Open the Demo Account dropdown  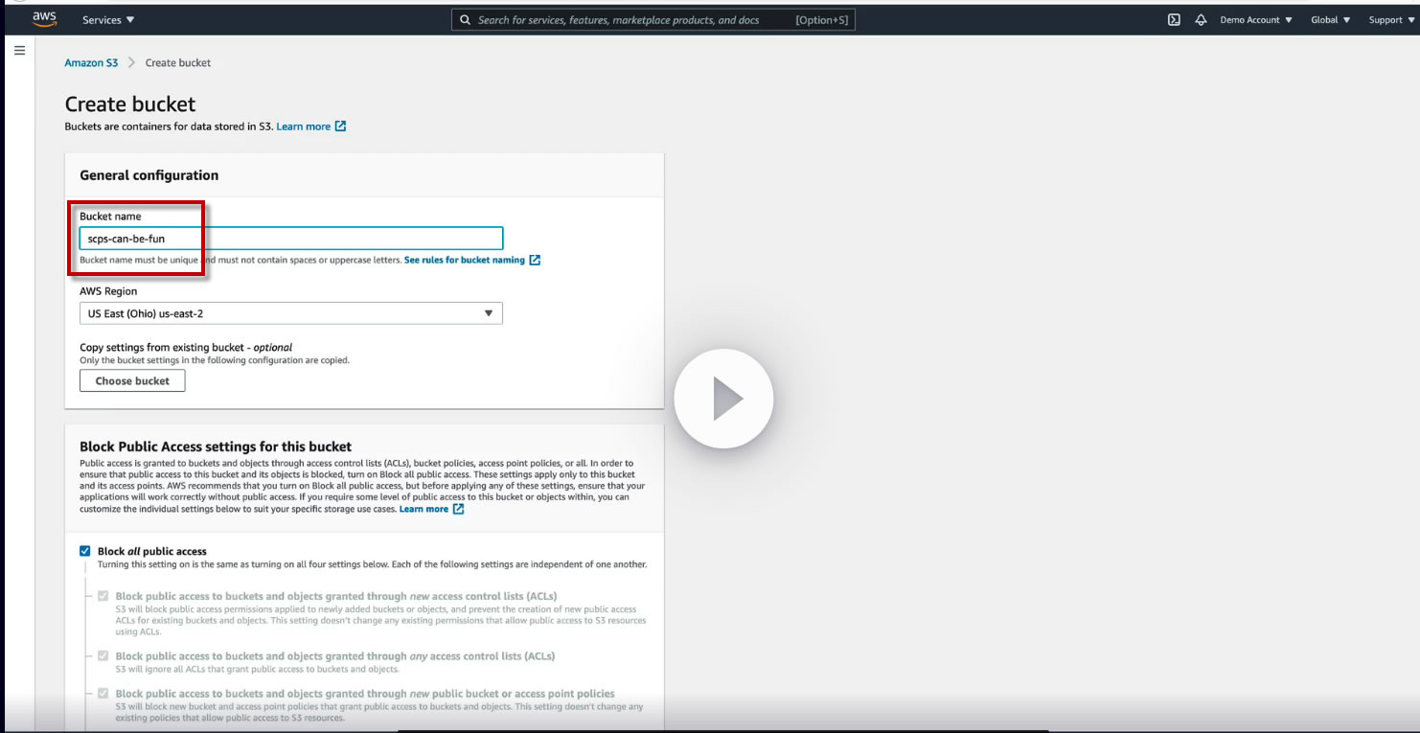(1256, 20)
